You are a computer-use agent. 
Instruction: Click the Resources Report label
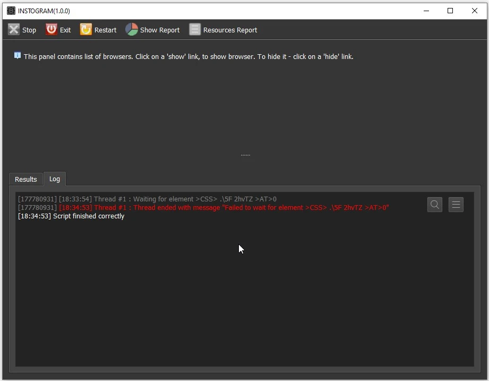tap(230, 30)
